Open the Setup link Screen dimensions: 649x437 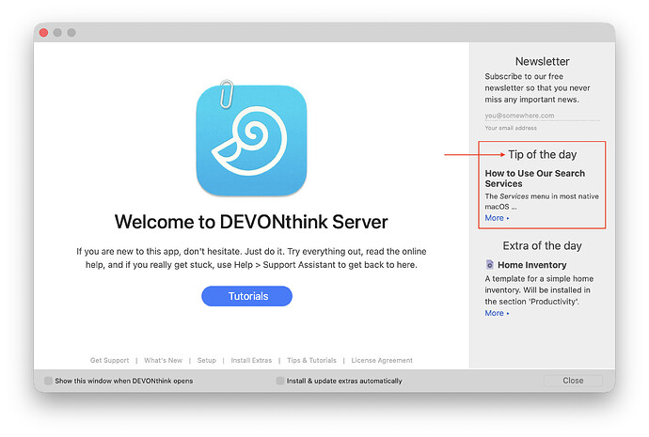[207, 360]
